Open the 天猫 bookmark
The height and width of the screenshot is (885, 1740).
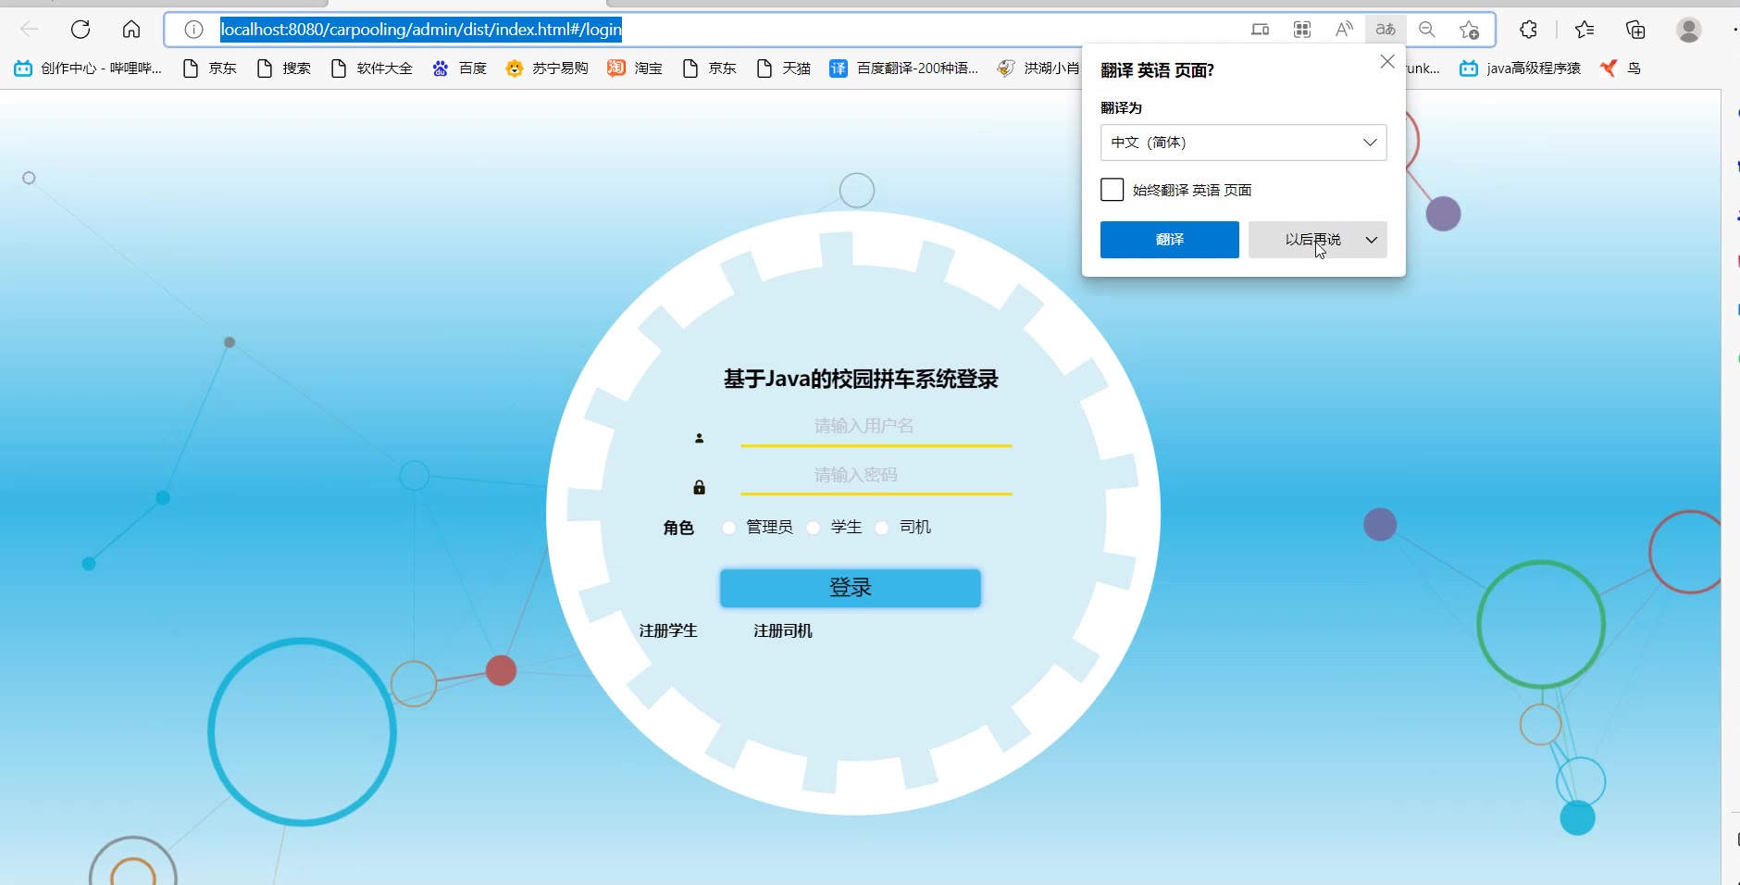[784, 69]
